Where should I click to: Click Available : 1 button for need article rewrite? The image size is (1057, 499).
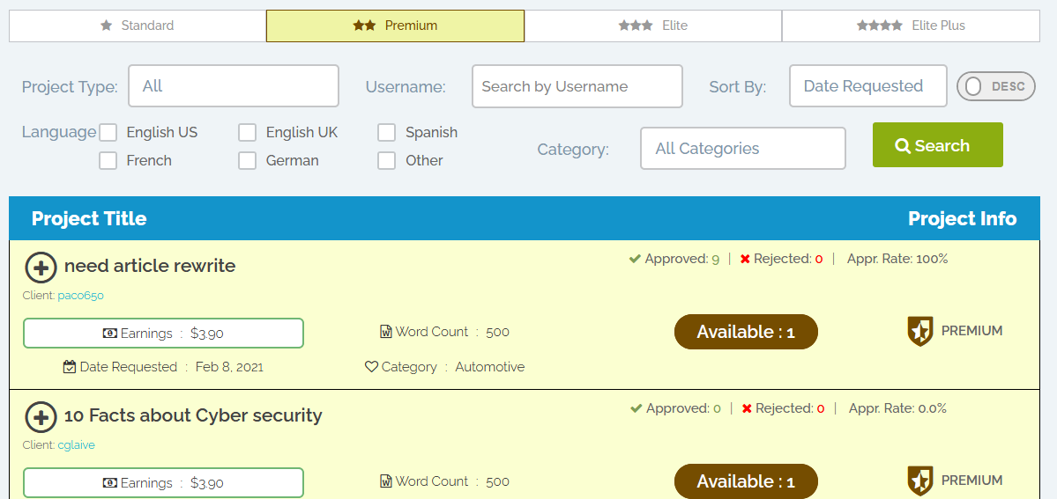point(746,332)
